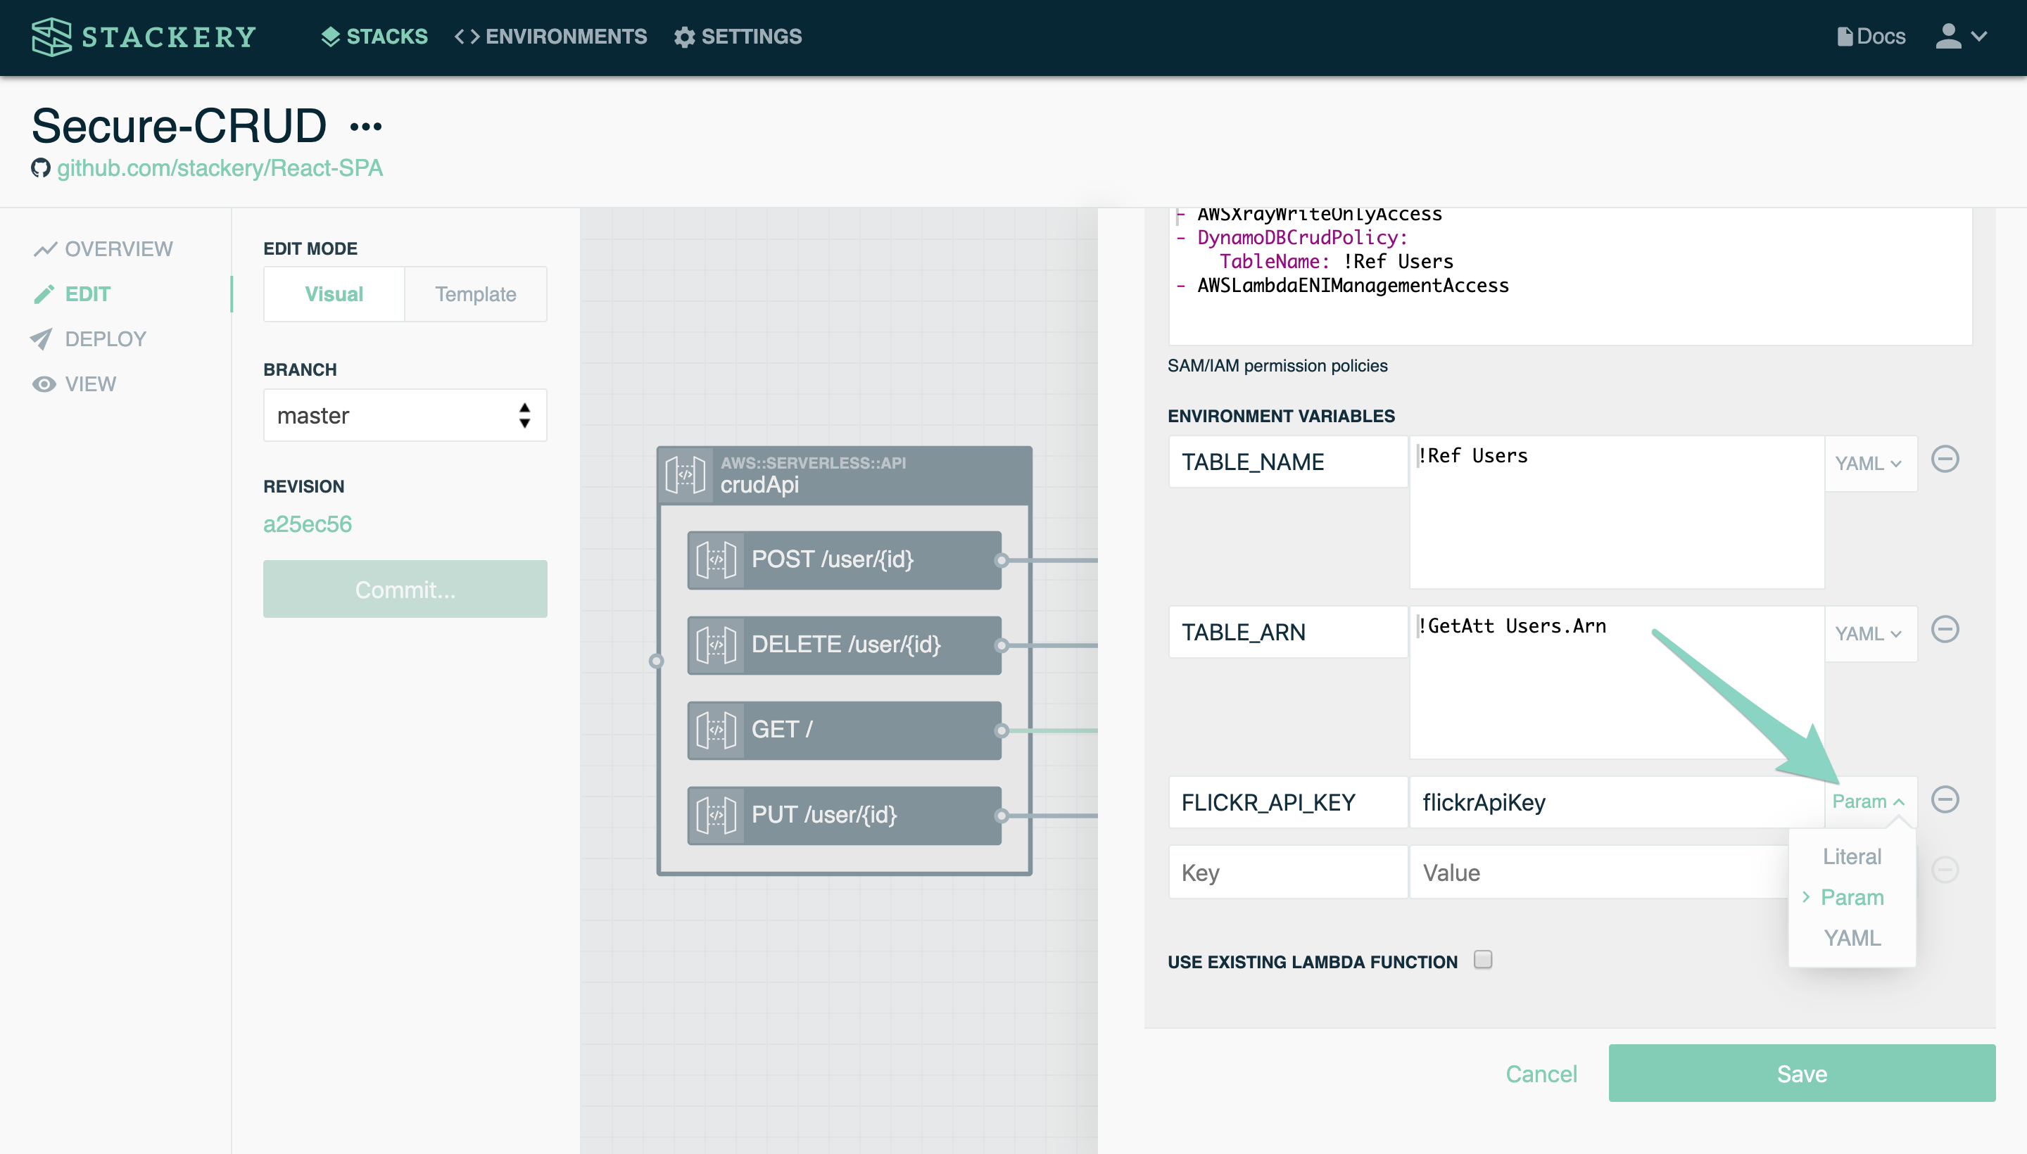Select YAML from the TABLE_NAME type dropdown
Viewport: 2027px width, 1154px height.
(x=1869, y=459)
